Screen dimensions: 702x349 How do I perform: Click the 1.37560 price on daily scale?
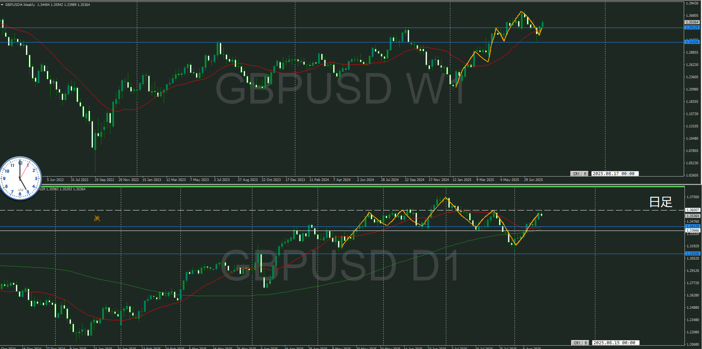point(693,197)
